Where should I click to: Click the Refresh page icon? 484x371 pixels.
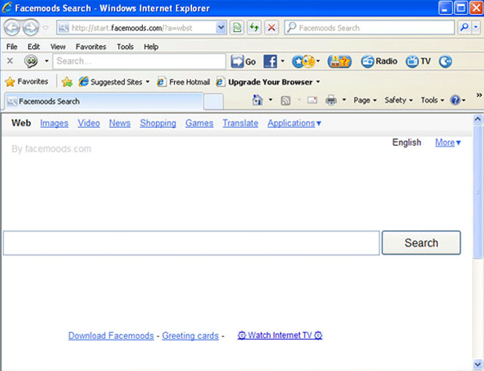click(254, 28)
